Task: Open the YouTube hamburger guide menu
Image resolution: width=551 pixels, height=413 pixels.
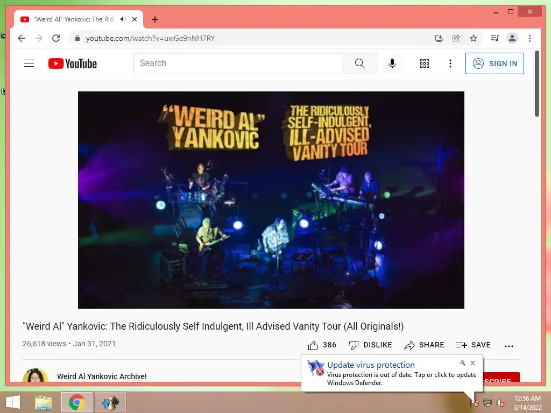Action: coord(29,63)
